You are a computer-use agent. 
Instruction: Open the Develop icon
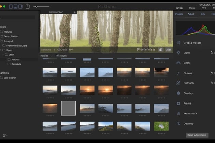tap(178, 124)
